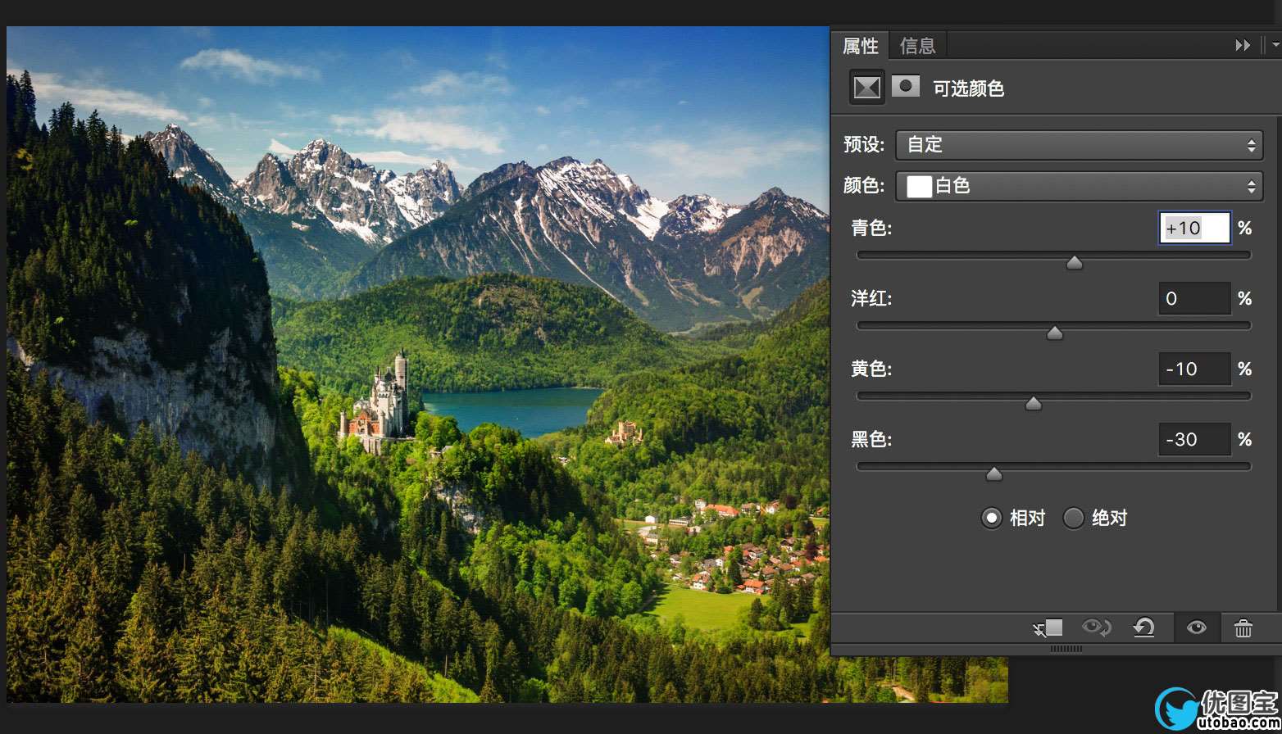Select the layer mask icon

tap(906, 86)
